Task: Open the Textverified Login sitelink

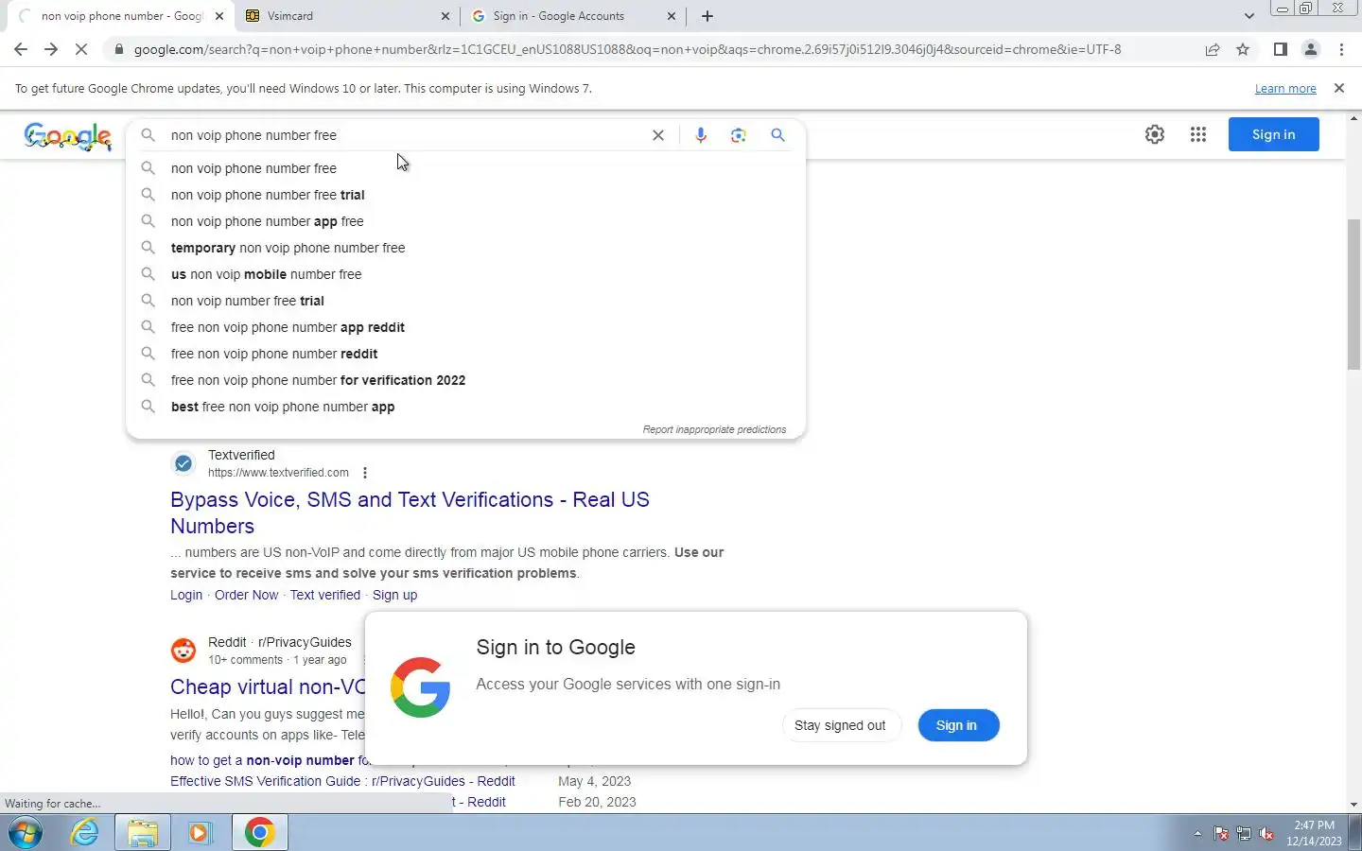Action: pos(186,595)
